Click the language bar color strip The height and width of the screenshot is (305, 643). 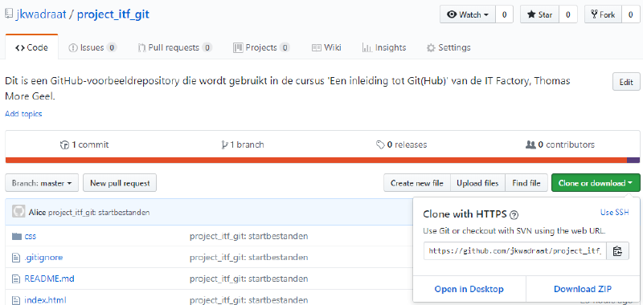(322, 160)
